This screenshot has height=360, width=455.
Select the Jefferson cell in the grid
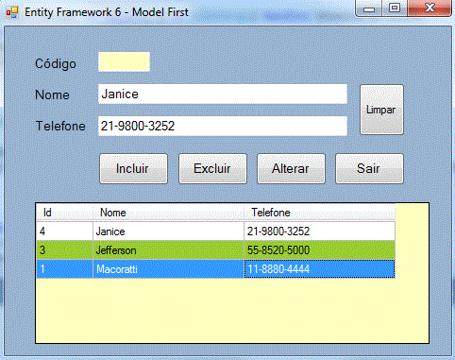click(x=168, y=250)
